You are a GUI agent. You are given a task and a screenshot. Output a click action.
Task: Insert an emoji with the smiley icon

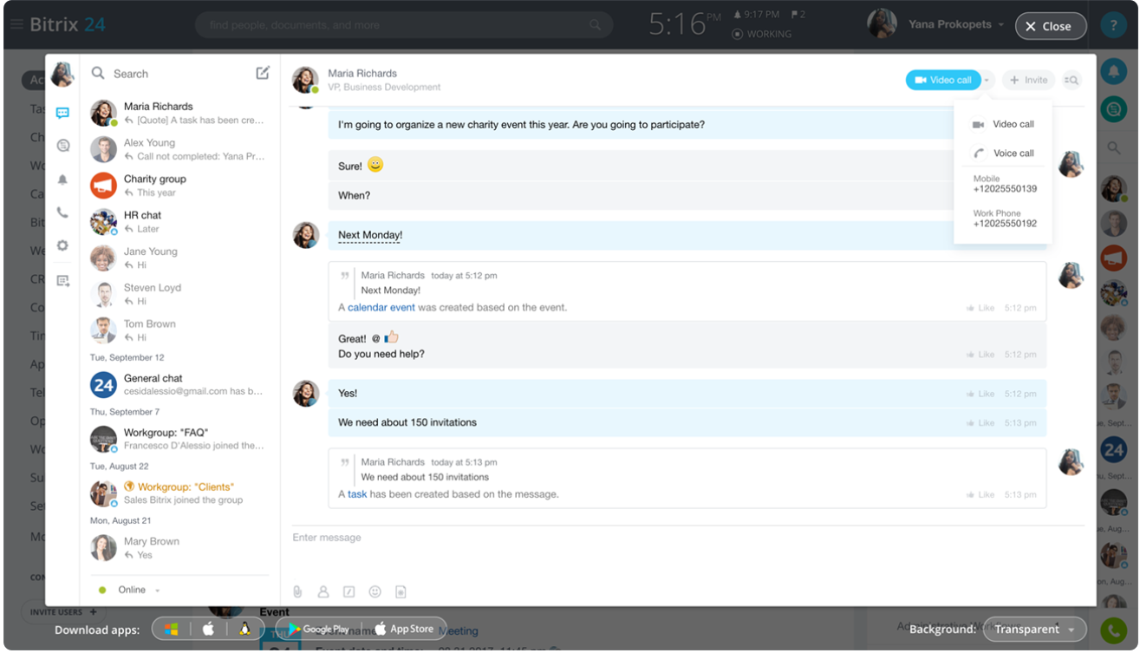click(375, 591)
